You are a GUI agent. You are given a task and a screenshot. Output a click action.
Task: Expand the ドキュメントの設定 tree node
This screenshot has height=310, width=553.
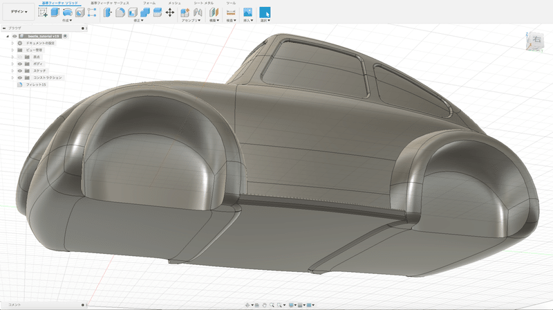pyautogui.click(x=12, y=43)
